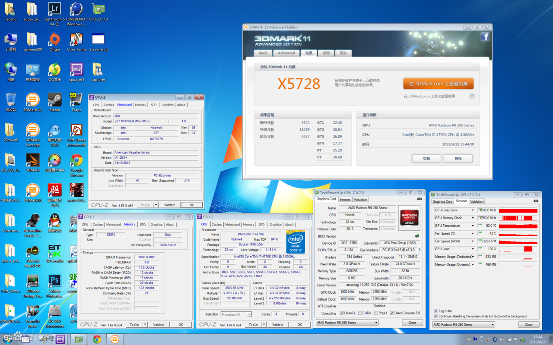Open the CINEBENCH desktop shortcut
Screen dimensions: 553x345
[76, 14]
